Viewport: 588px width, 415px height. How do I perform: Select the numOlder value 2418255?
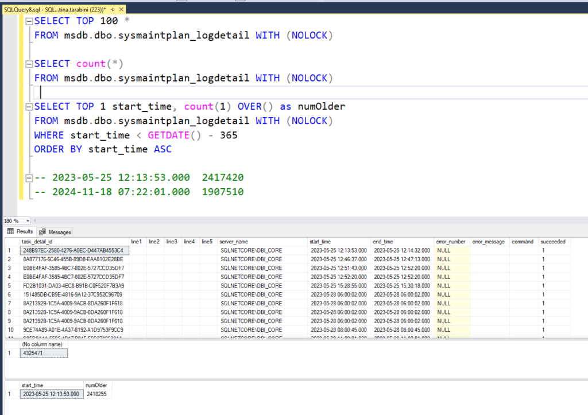[97, 394]
